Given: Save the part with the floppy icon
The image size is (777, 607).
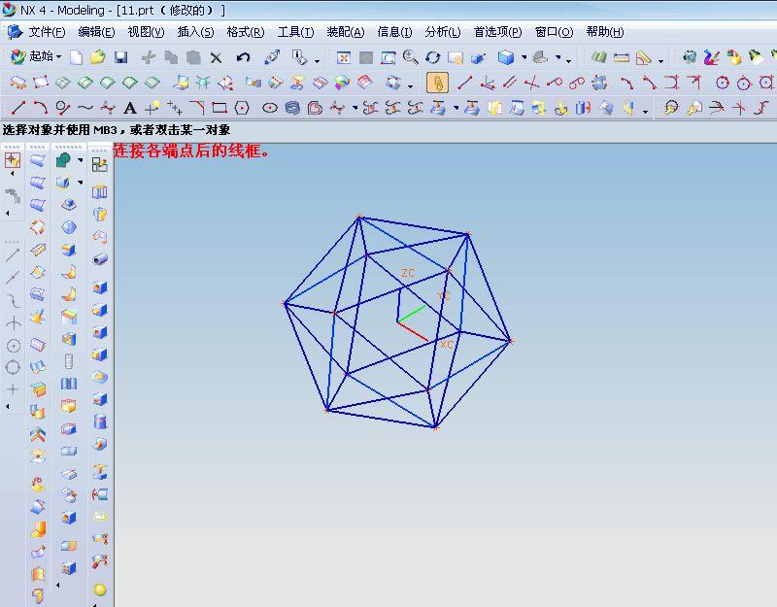Looking at the screenshot, I should (120, 57).
